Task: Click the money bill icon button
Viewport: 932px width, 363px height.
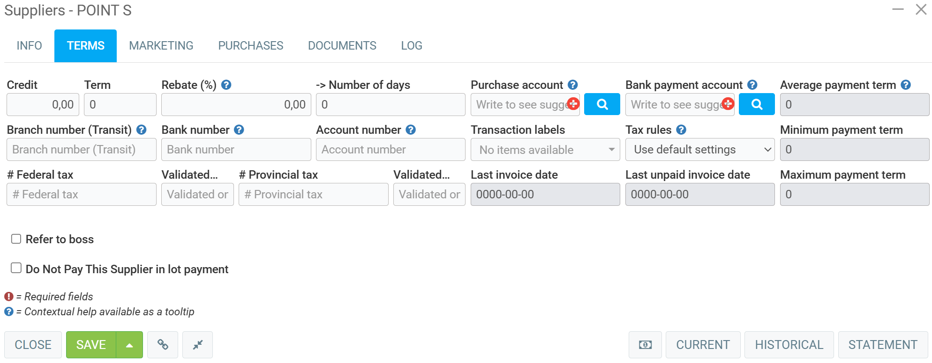Action: [645, 345]
